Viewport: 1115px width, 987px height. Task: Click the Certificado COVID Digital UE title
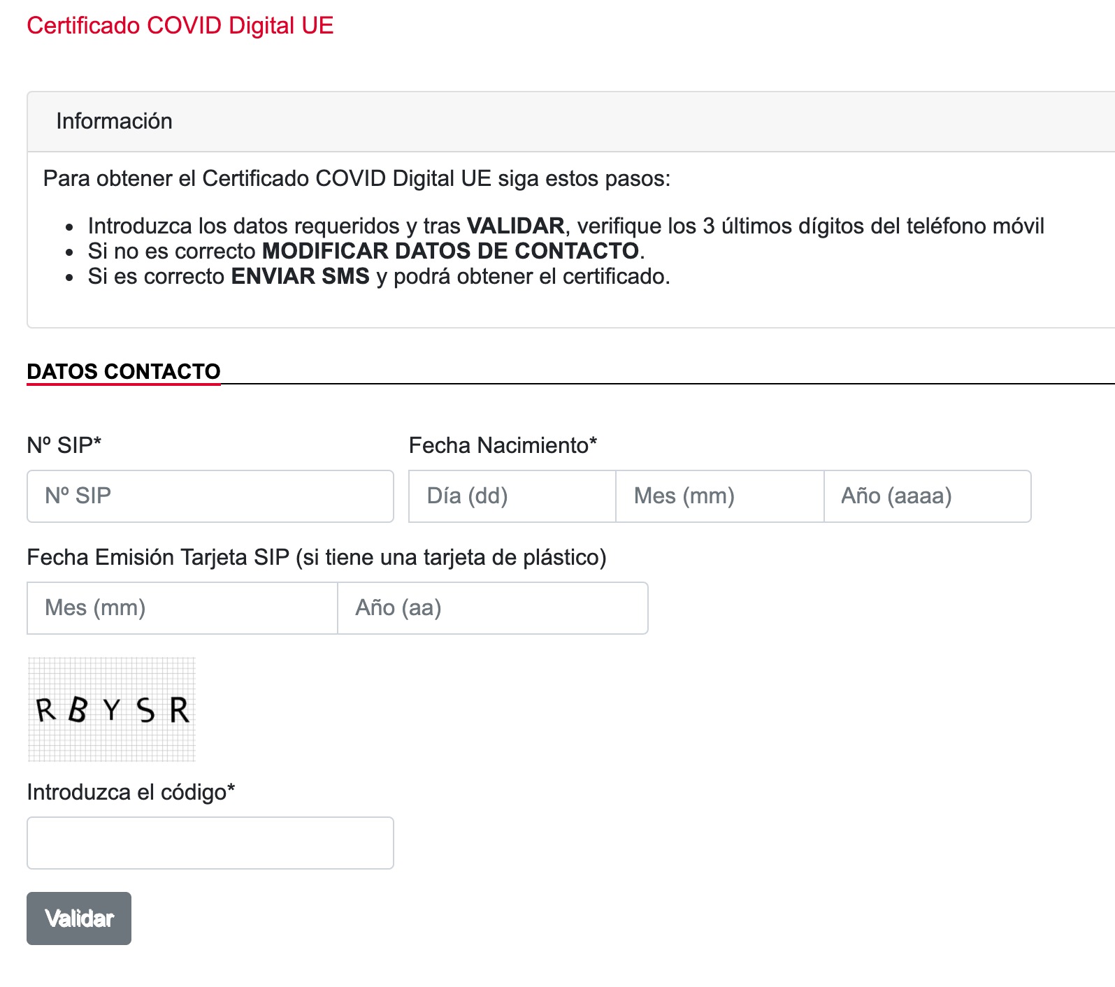(x=180, y=26)
